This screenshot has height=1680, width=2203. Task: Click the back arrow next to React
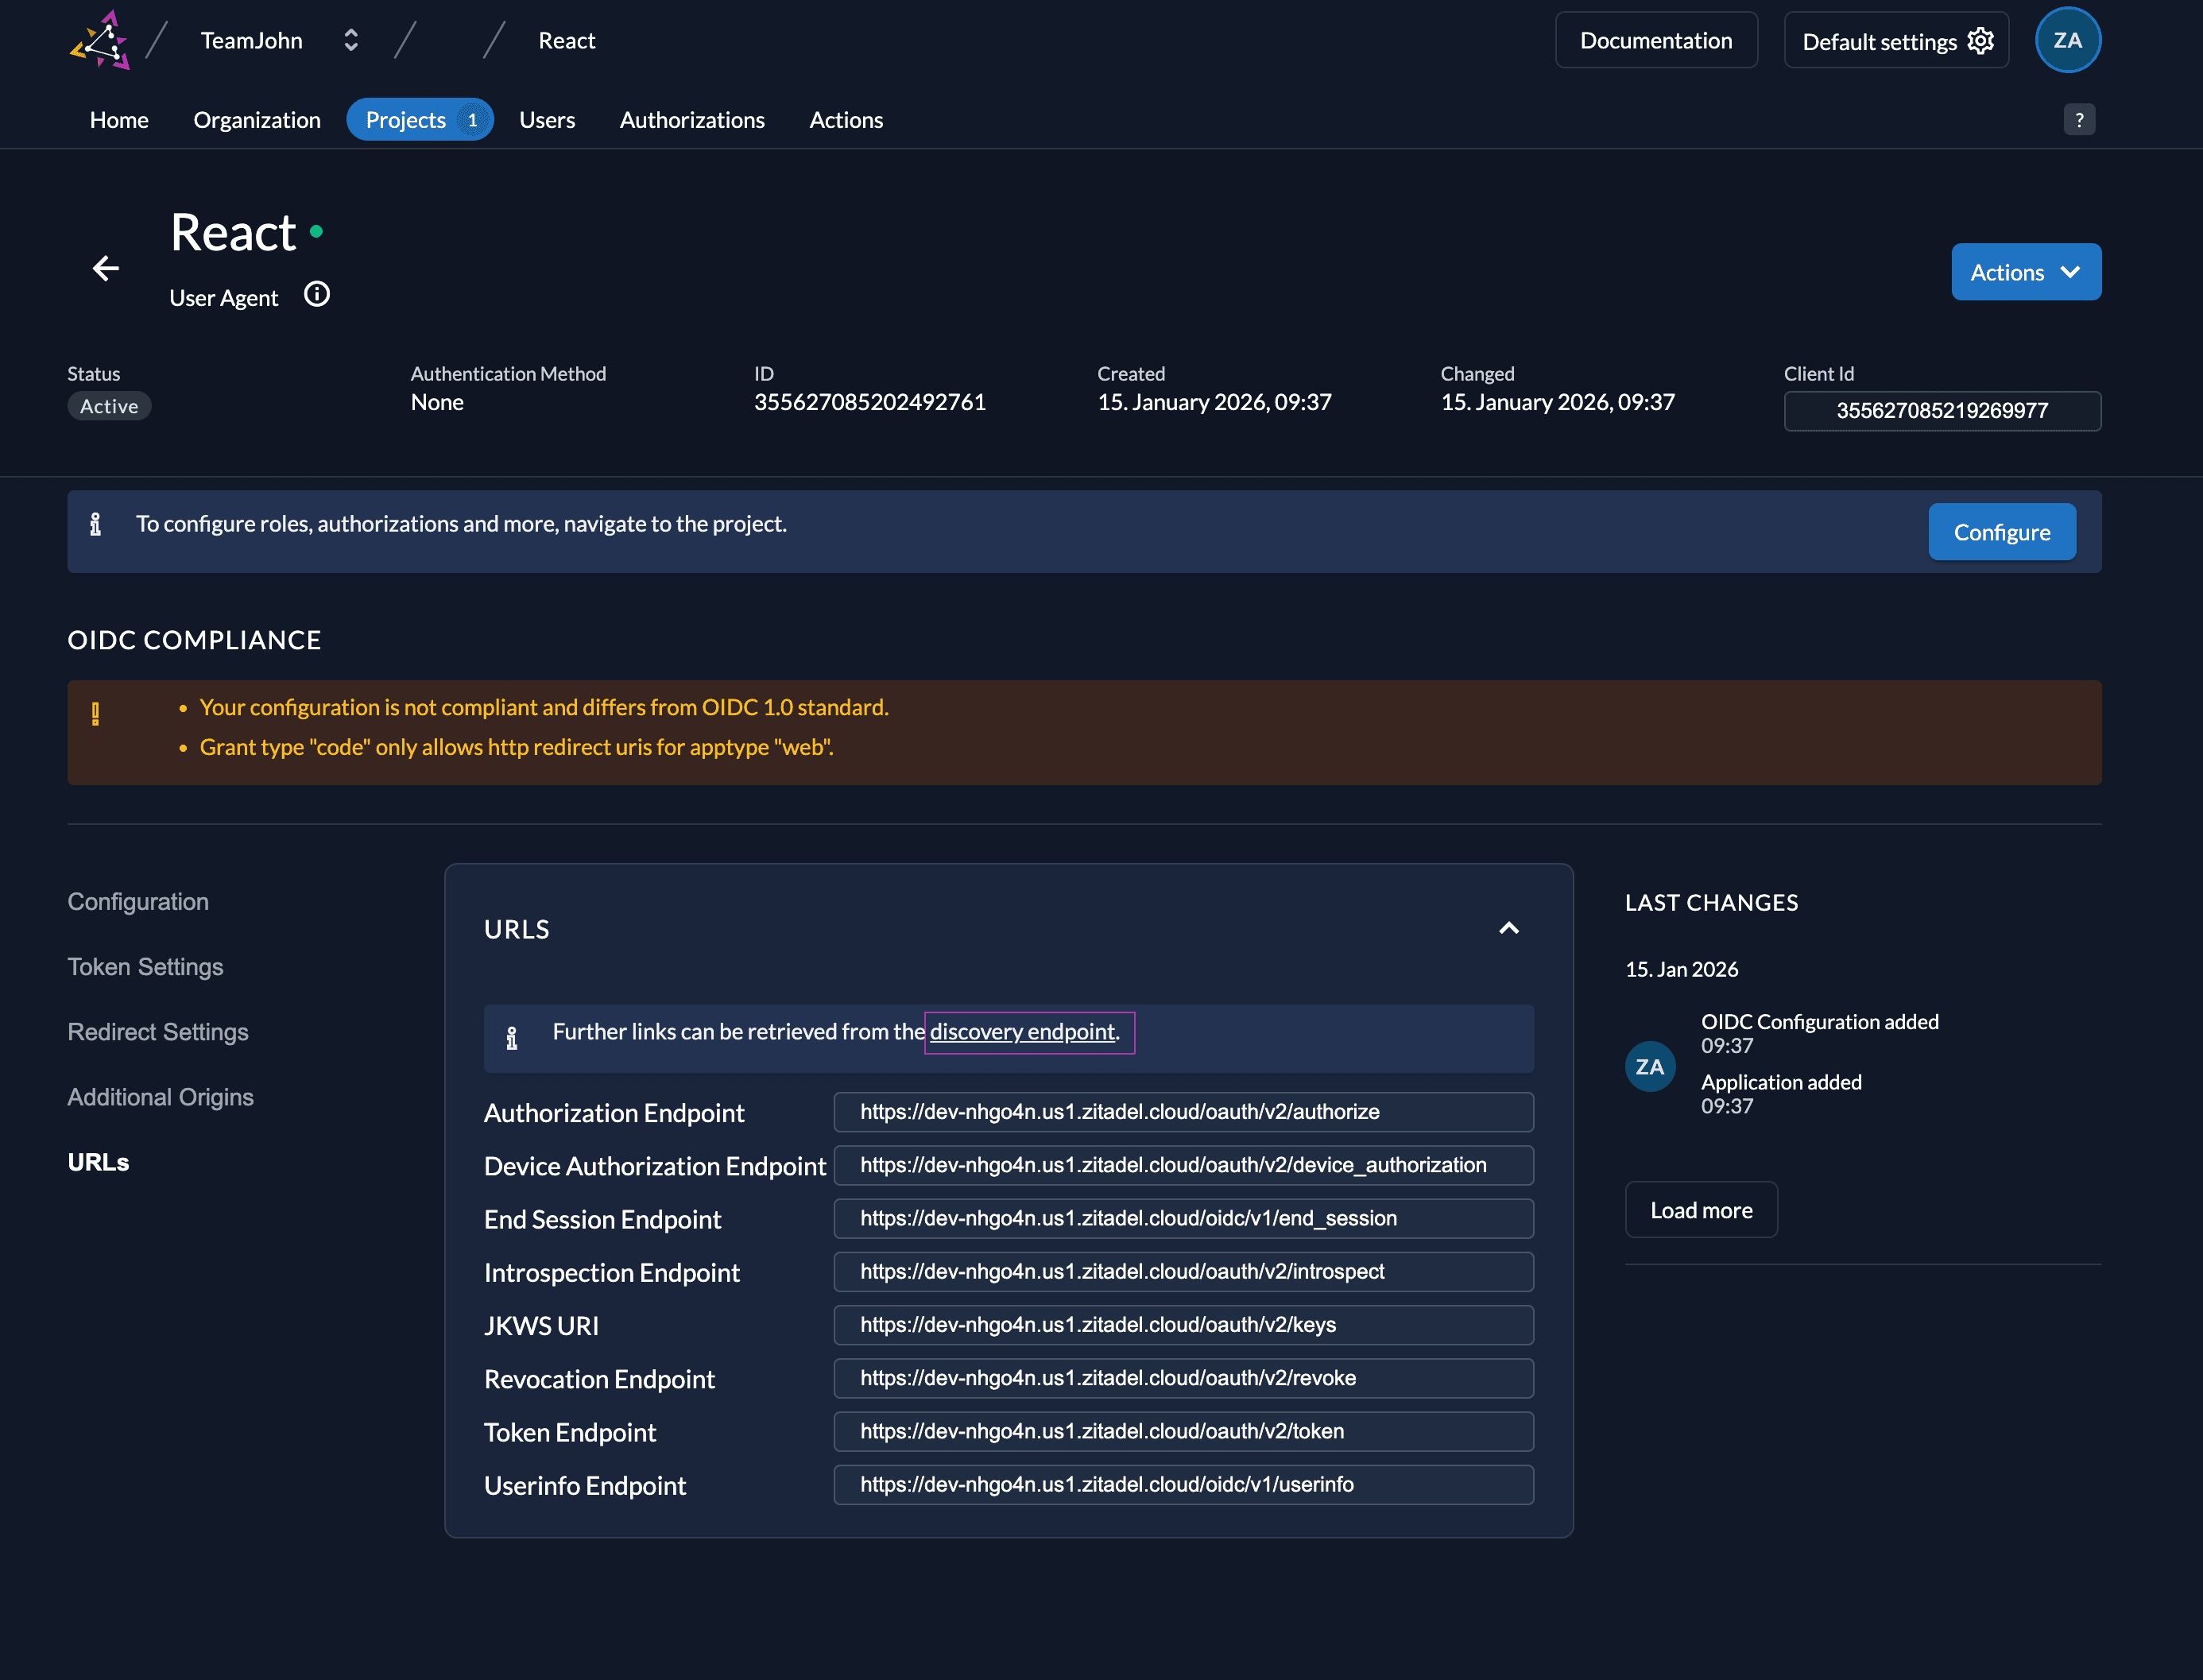point(106,268)
